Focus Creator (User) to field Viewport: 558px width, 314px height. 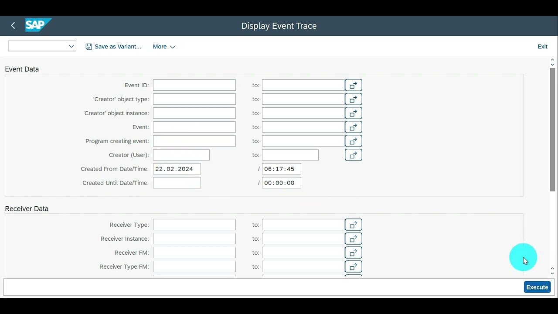point(290,155)
